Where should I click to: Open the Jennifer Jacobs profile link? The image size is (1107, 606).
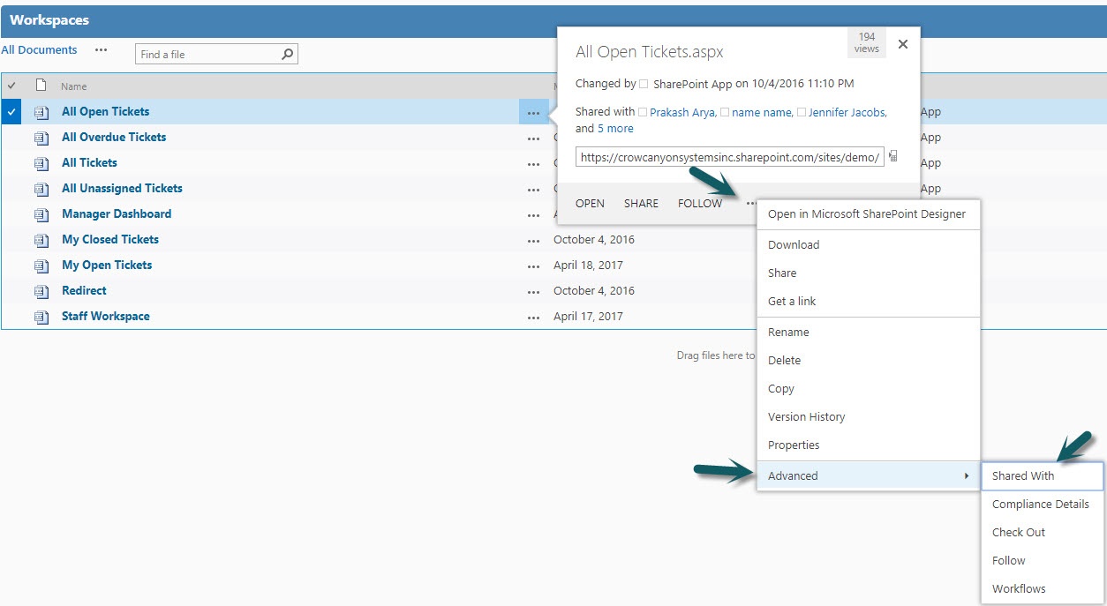coord(846,112)
